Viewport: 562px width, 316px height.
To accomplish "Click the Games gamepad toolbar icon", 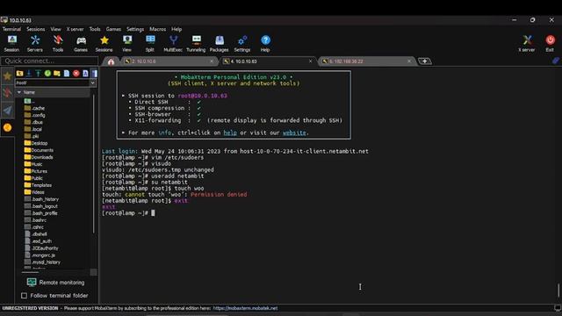I will click(x=81, y=43).
